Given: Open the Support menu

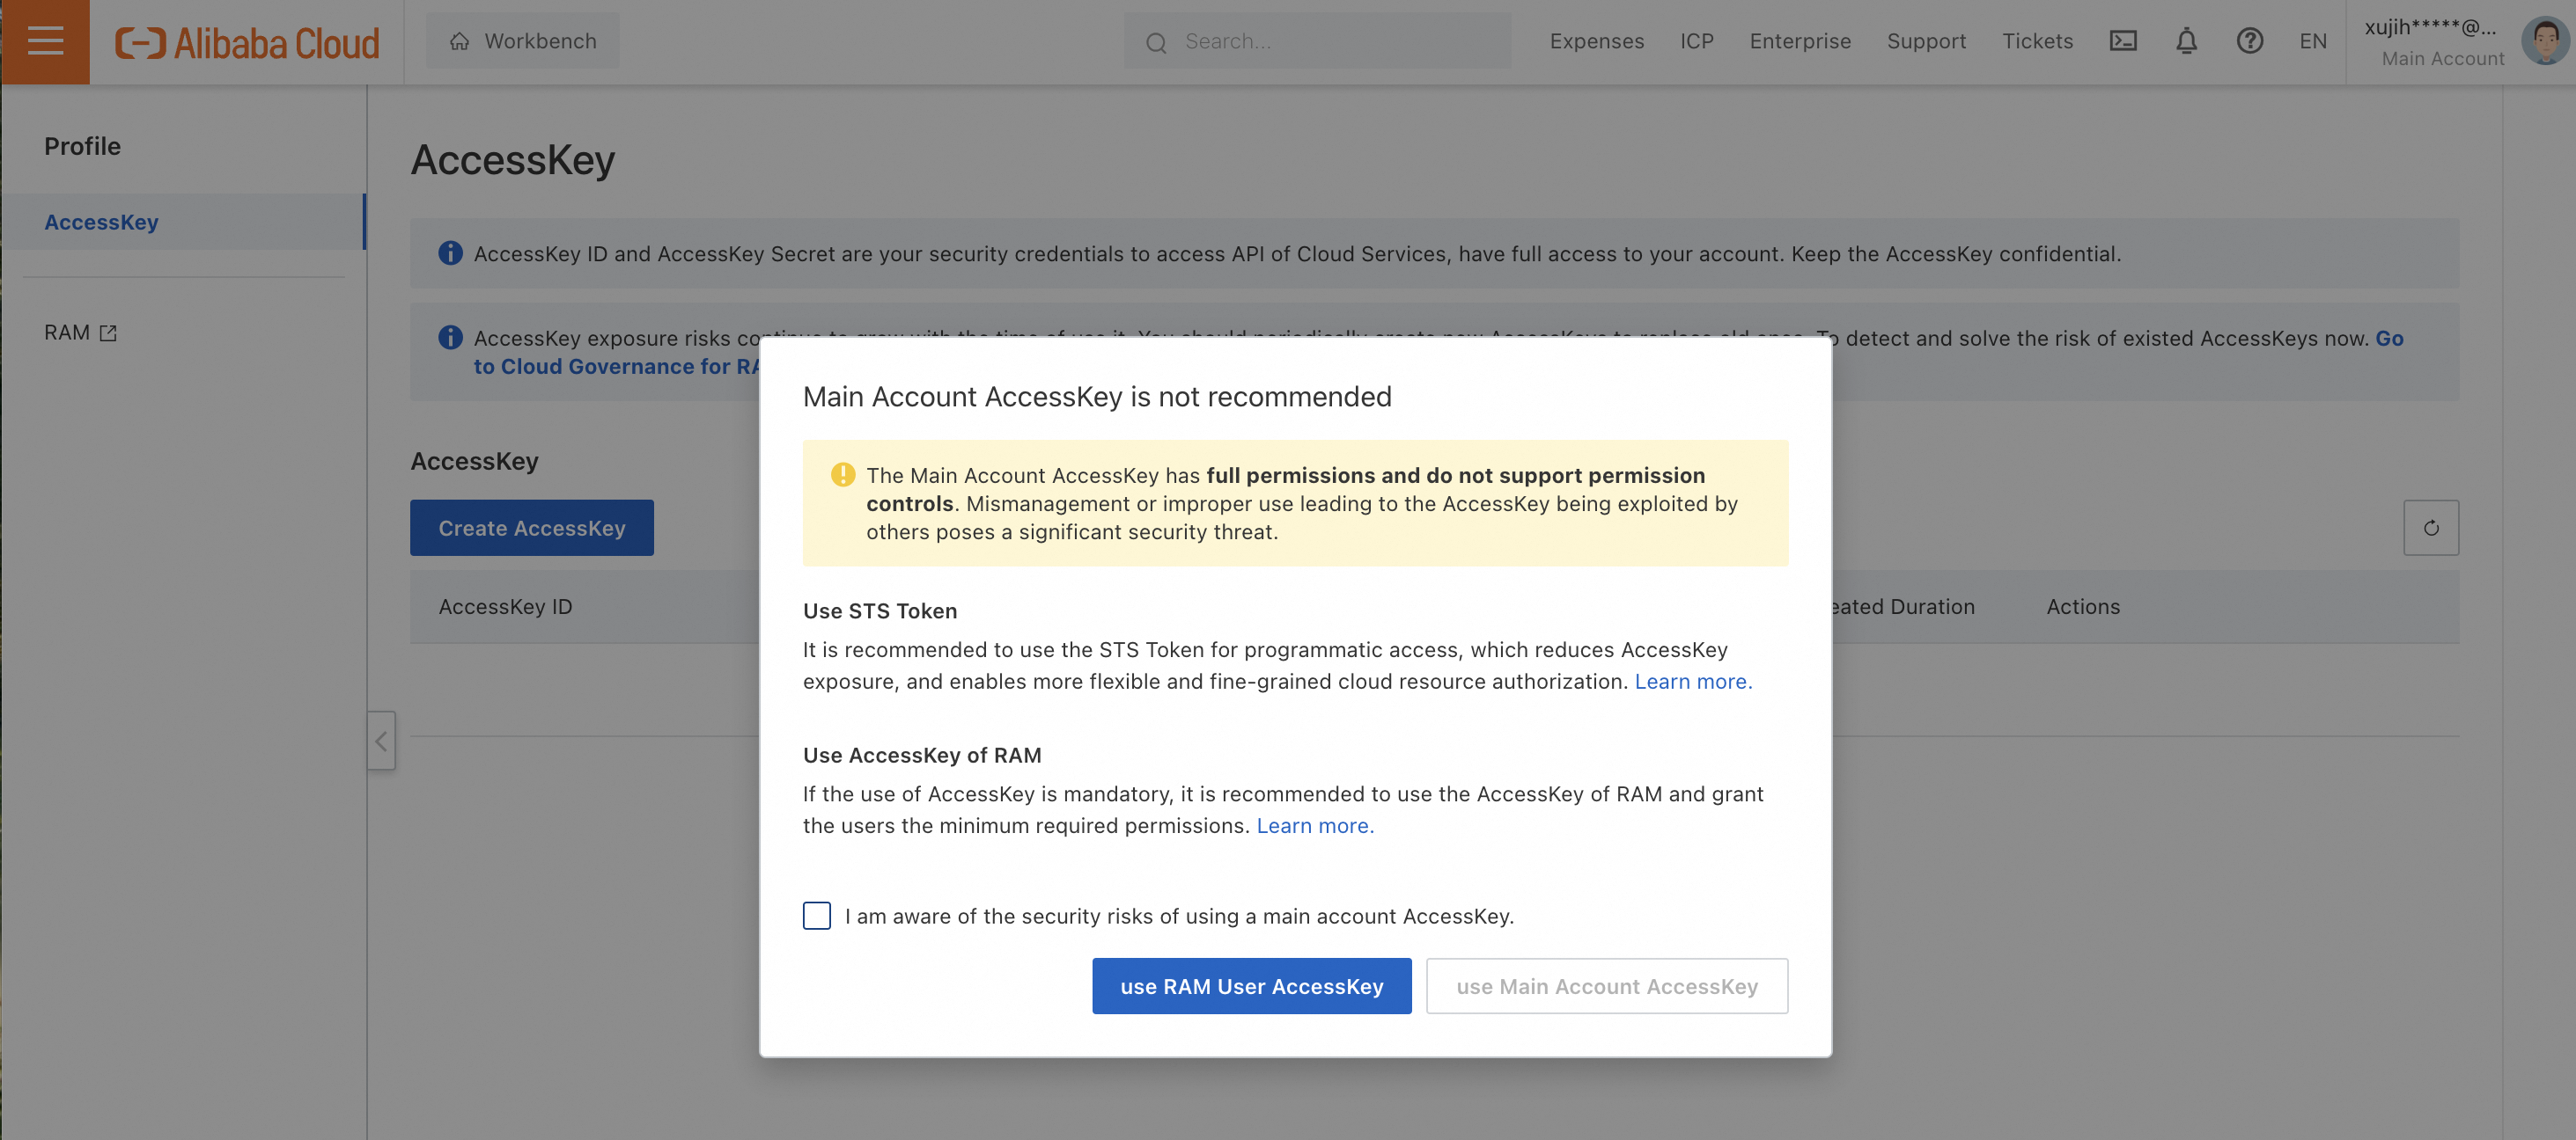Looking at the screenshot, I should tap(1926, 41).
